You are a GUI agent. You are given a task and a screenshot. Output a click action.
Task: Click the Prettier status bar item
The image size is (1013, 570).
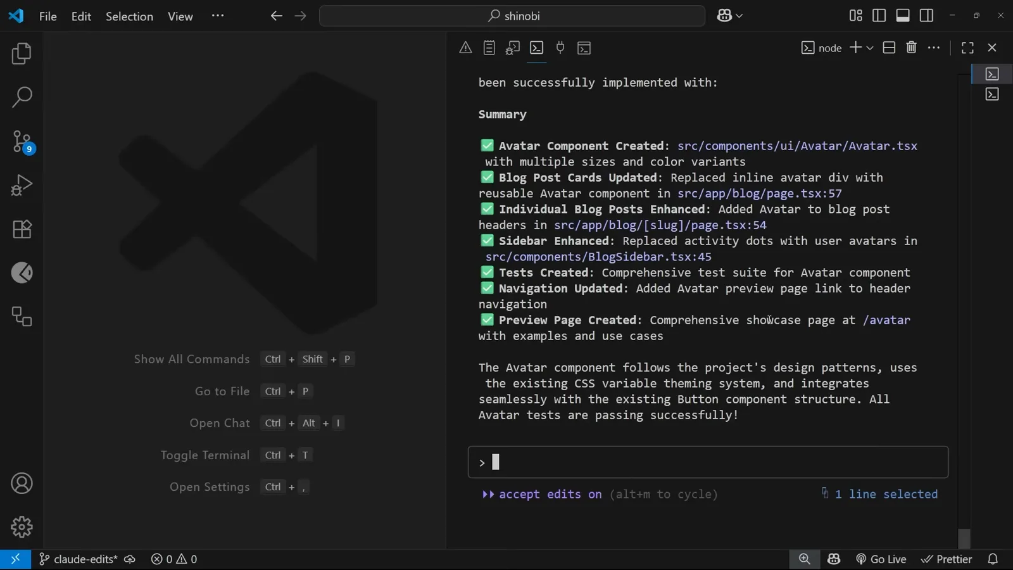click(x=946, y=559)
